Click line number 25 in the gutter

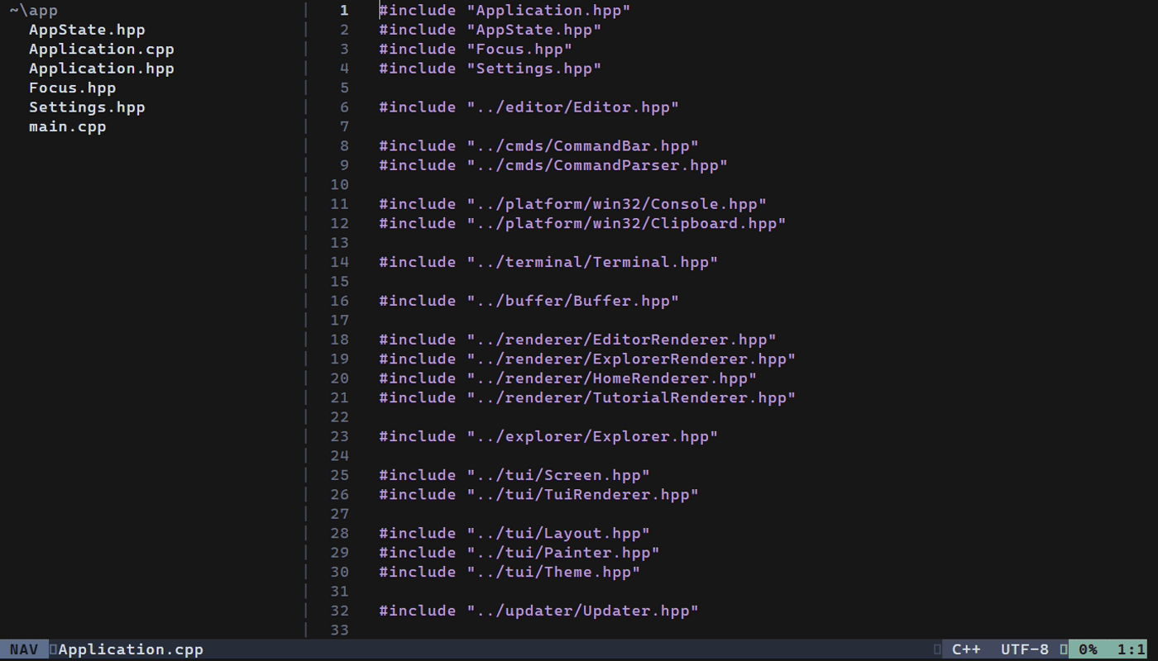(x=339, y=475)
